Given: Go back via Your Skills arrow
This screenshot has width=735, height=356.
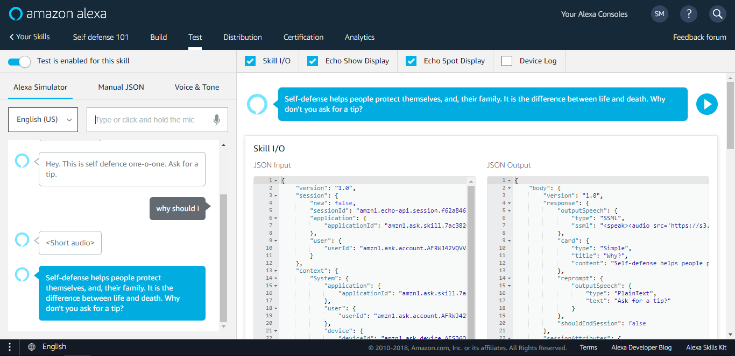Looking at the screenshot, I should (x=30, y=37).
